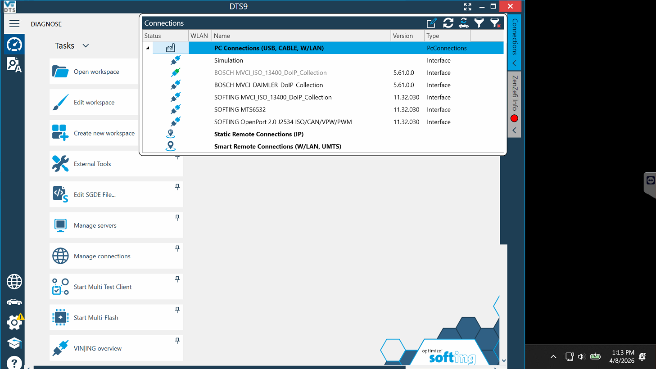Click the edit connections pencil icon
The width and height of the screenshot is (656, 369).
pyautogui.click(x=431, y=23)
